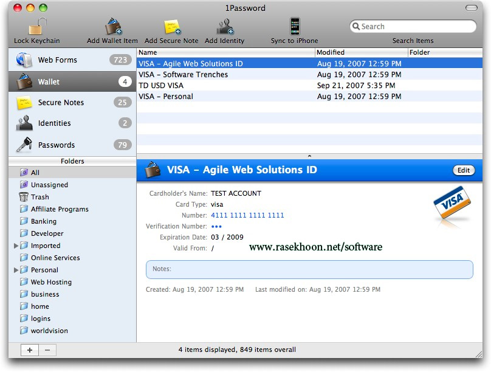491x372 pixels.
Task: Select VISA - Agile Web Solutions ID row
Action: tap(309, 64)
